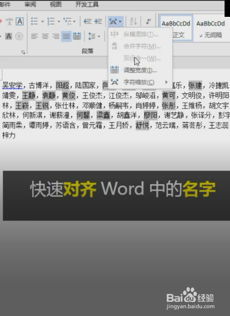Click the name 梓力 on last line
The width and height of the screenshot is (230, 316).
coord(9,135)
